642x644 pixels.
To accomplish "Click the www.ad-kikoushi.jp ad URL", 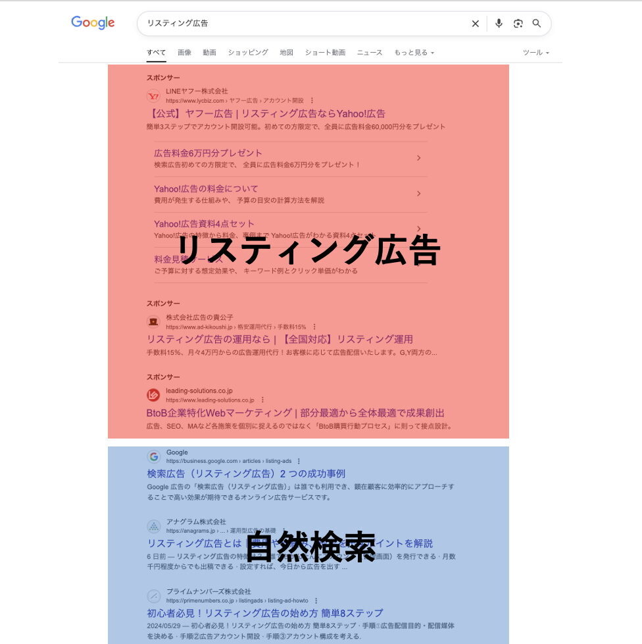I will point(236,327).
